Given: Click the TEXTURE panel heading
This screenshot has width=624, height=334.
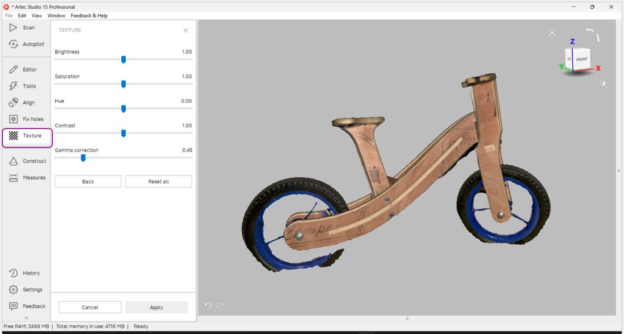Looking at the screenshot, I should point(70,30).
